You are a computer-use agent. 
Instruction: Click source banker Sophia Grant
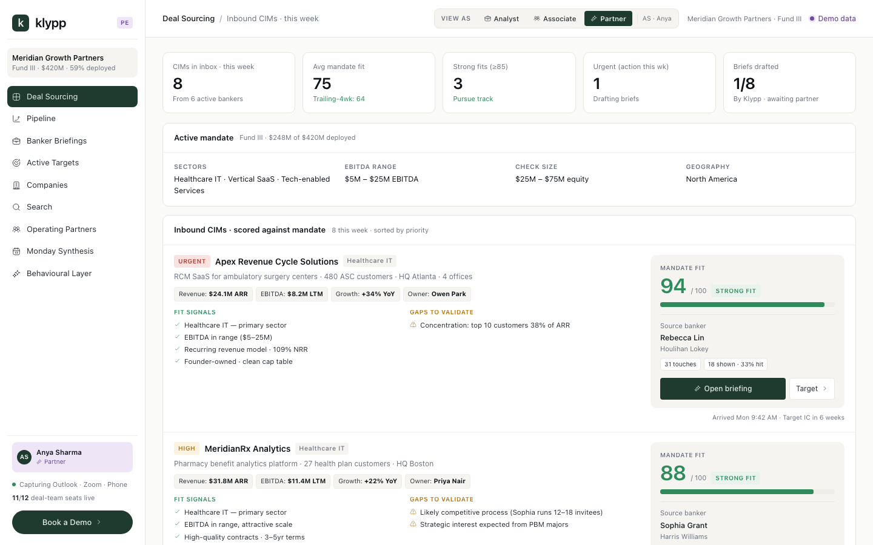[684, 526]
